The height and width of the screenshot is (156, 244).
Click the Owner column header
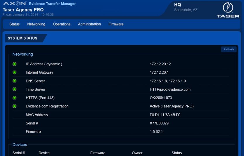point(137,153)
